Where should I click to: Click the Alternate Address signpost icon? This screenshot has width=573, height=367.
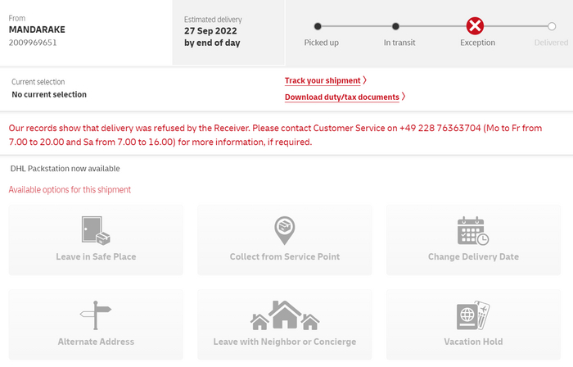point(96,315)
